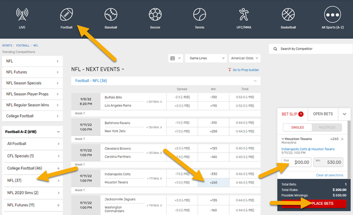Collapse the Football A-Z section

click(x=58, y=131)
